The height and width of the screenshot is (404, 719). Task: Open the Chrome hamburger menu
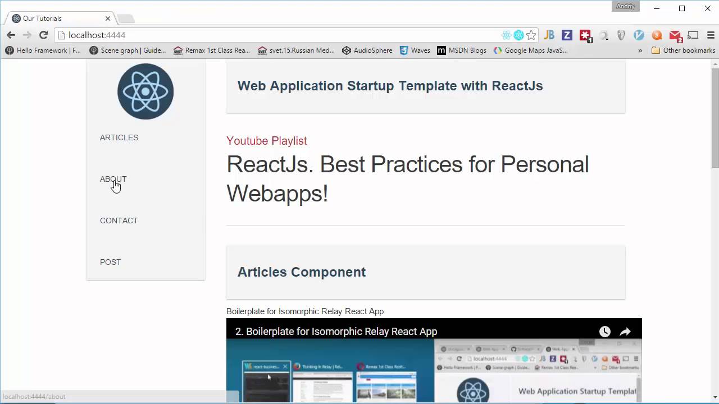tap(709, 35)
